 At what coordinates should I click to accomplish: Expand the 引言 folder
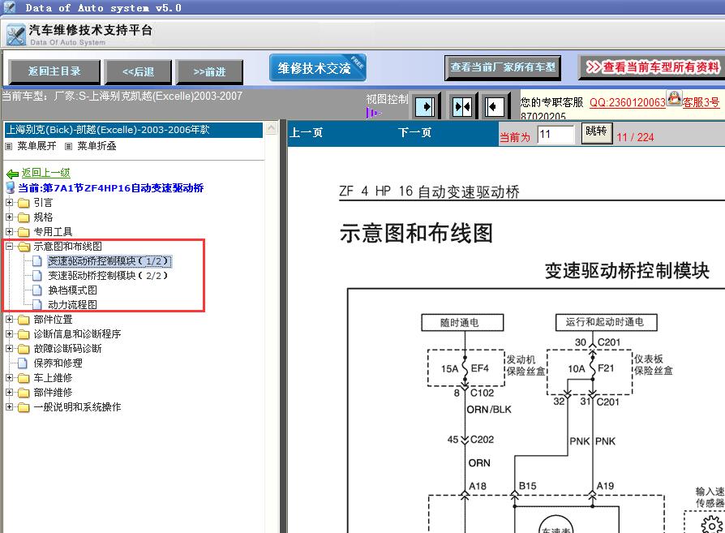[x=9, y=202]
